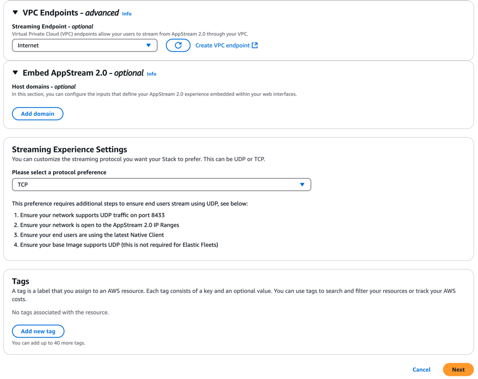Click external-link icon after Create VPC endpoint
The image size is (478, 379).
(255, 45)
